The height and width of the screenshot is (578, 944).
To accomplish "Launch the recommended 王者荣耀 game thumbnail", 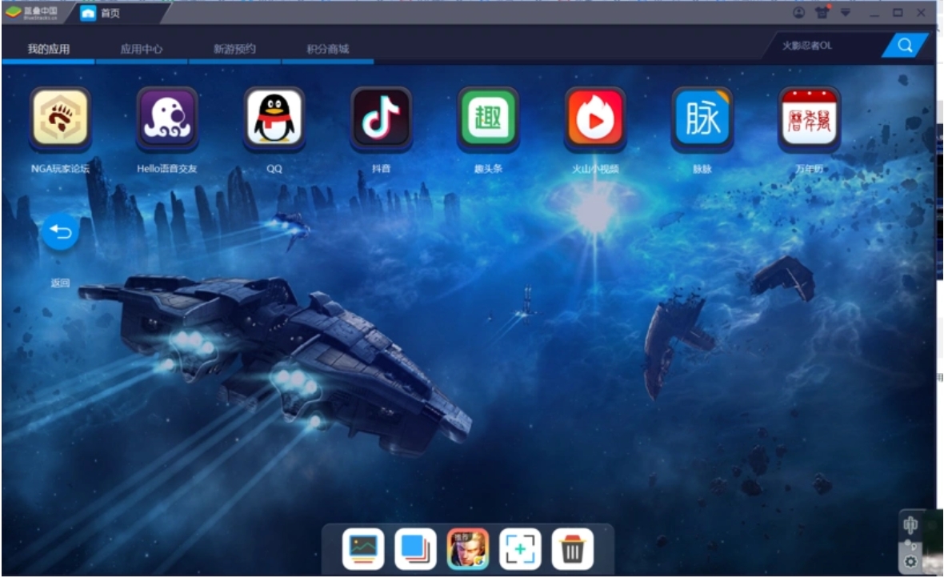I will pos(469,549).
